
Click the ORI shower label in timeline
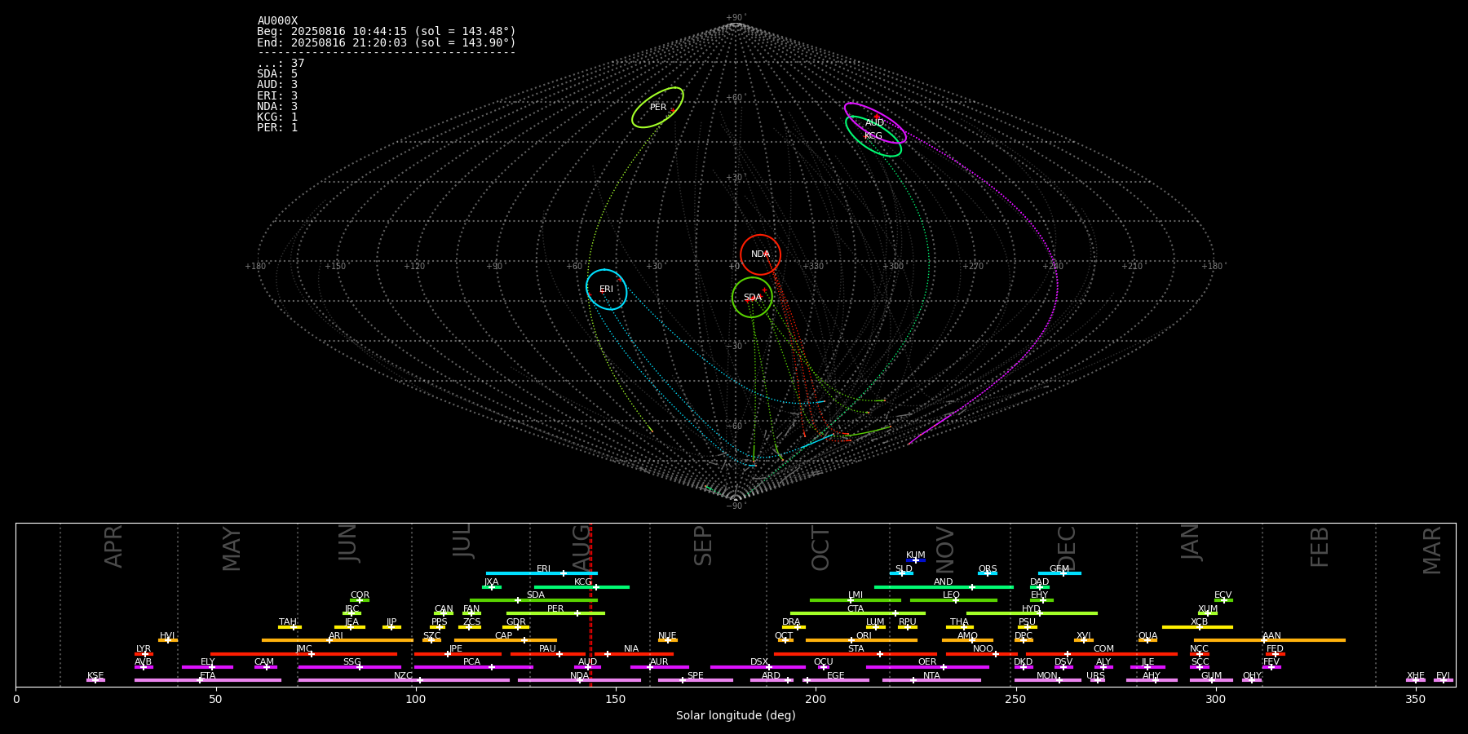tap(864, 636)
